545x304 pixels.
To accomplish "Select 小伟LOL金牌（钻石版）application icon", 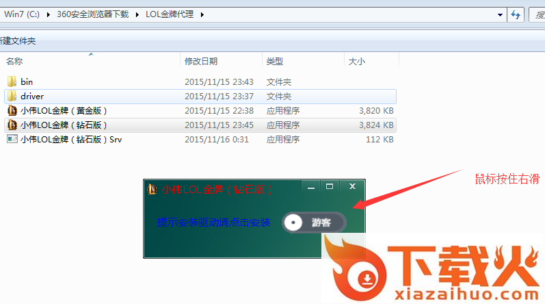I will pos(12,125).
